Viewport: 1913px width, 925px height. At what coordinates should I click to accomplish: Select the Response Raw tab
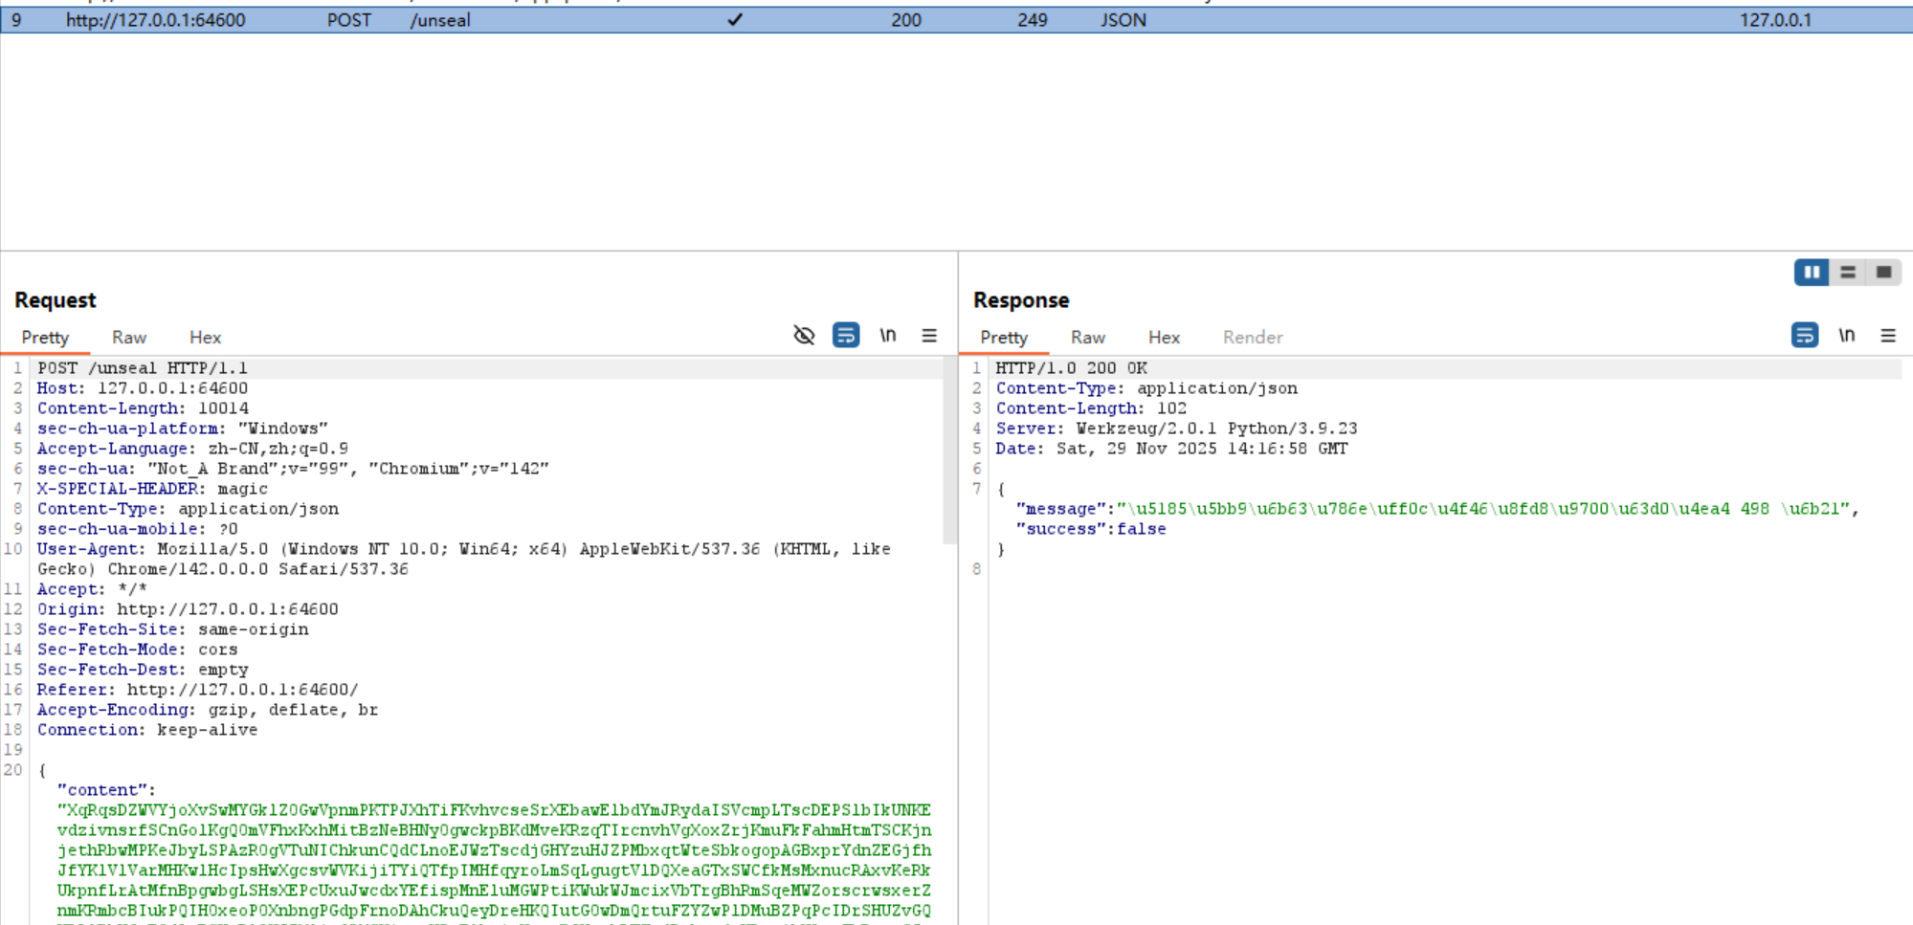click(1087, 338)
